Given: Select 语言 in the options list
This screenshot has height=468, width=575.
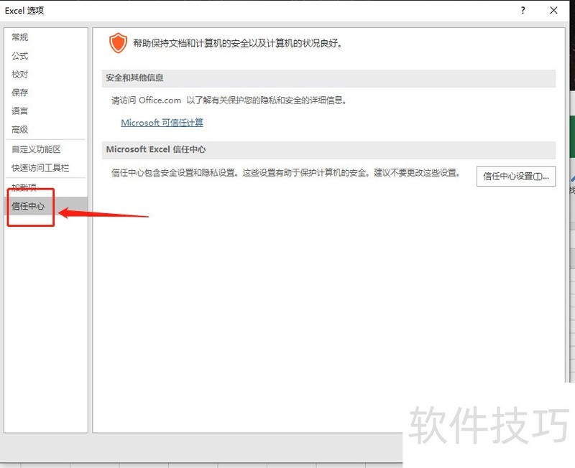Looking at the screenshot, I should coord(20,111).
